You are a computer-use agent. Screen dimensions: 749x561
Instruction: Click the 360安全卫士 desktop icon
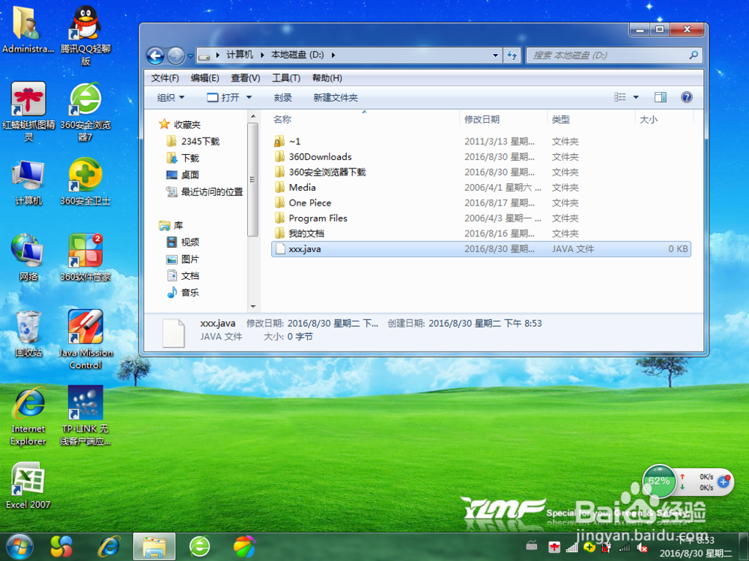point(85,182)
